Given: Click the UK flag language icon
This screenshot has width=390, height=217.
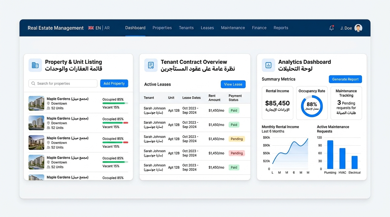Looking at the screenshot, I should 91,28.
